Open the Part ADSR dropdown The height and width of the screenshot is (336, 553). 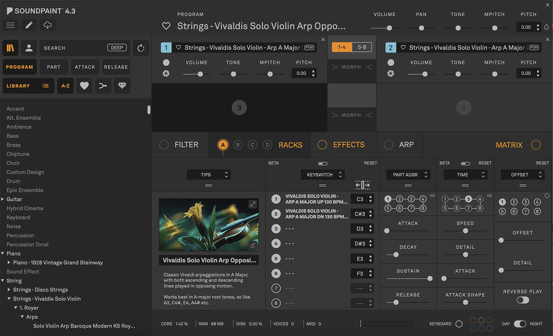pos(408,175)
